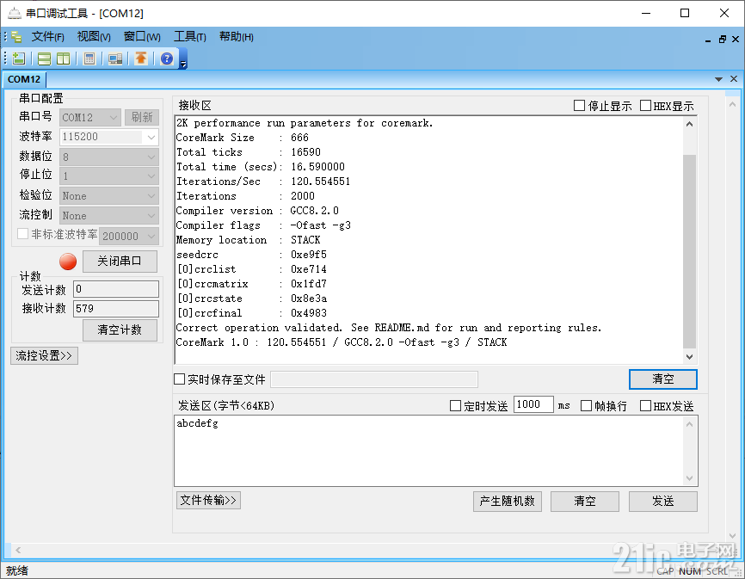This screenshot has width=745, height=579.
Task: Open the 停止位 dropdown showing 1
Action: [x=108, y=176]
